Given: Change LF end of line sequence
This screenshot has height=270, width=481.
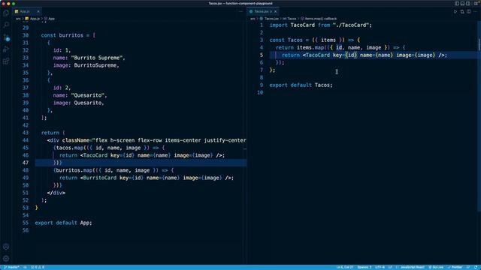Looking at the screenshot, I should pyautogui.click(x=390, y=267).
